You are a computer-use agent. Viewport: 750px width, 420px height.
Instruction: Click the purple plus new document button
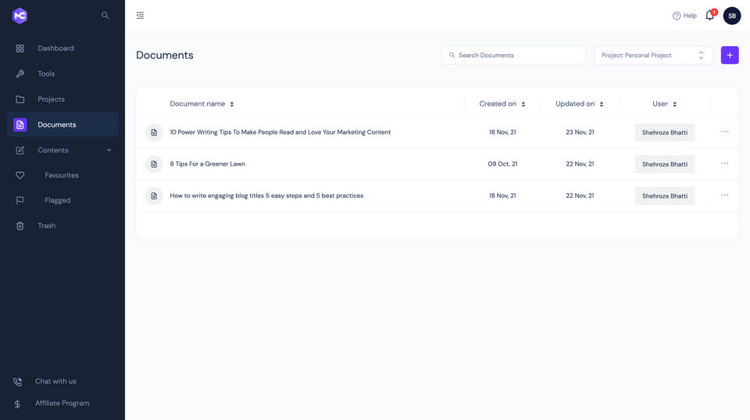(x=730, y=55)
